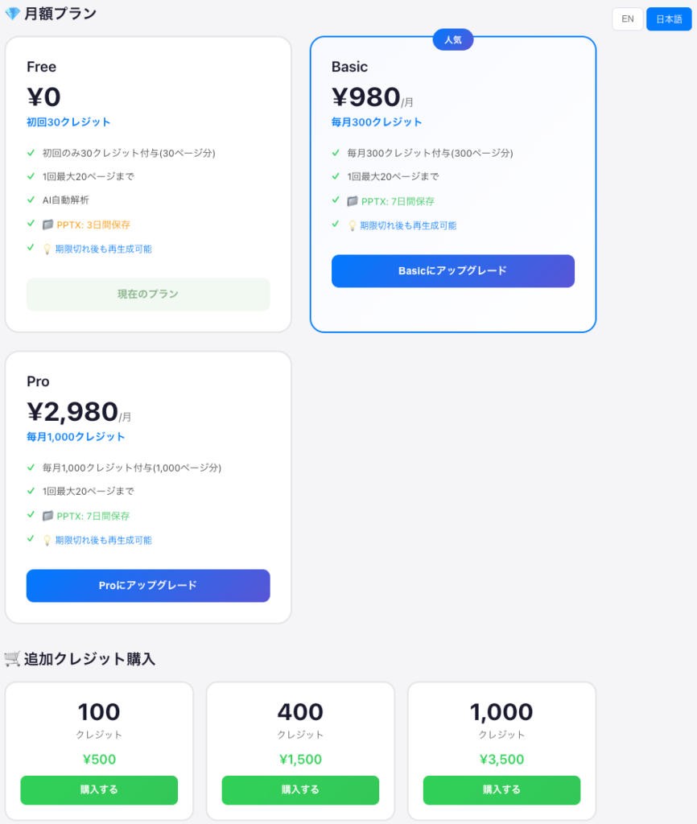Select the 日本語 language option
The image size is (697, 824).
coord(670,19)
